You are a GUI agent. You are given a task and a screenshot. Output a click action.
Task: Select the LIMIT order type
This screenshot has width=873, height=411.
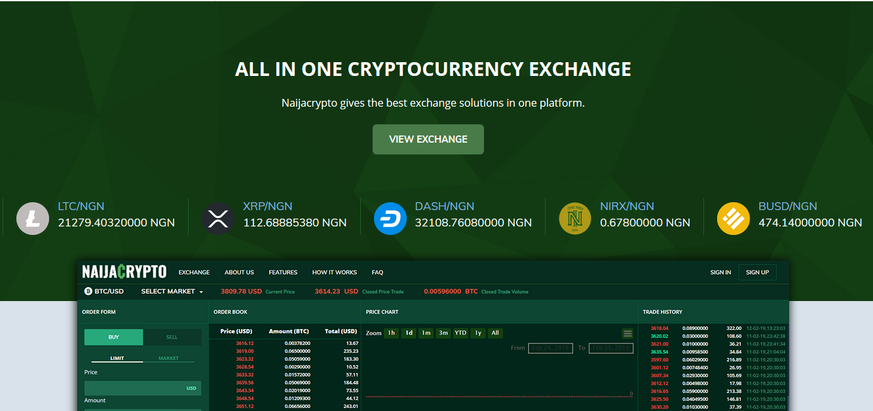click(117, 358)
